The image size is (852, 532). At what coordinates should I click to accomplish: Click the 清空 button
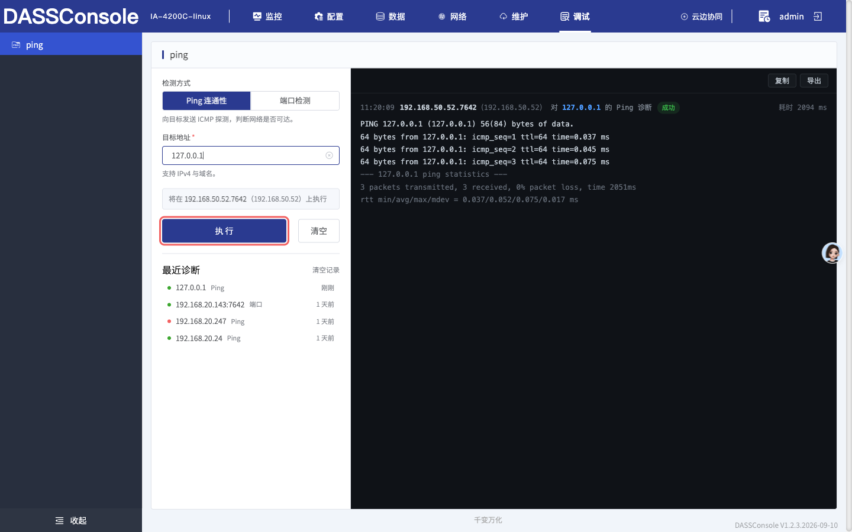pyautogui.click(x=319, y=231)
